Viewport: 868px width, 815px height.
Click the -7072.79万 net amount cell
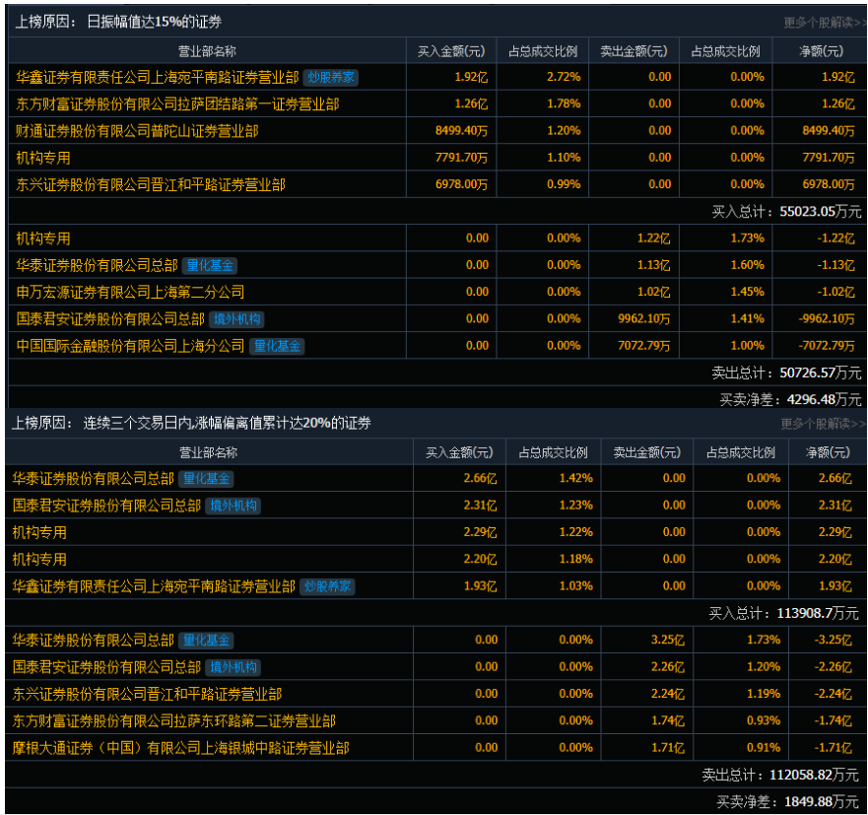(x=827, y=346)
